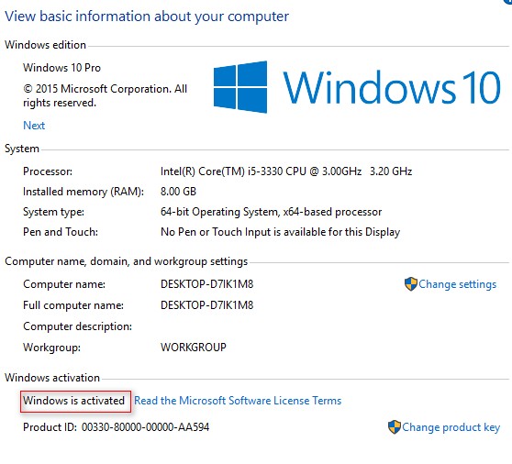Select the Windows is activated text
The width and height of the screenshot is (512, 464).
pyautogui.click(x=73, y=401)
